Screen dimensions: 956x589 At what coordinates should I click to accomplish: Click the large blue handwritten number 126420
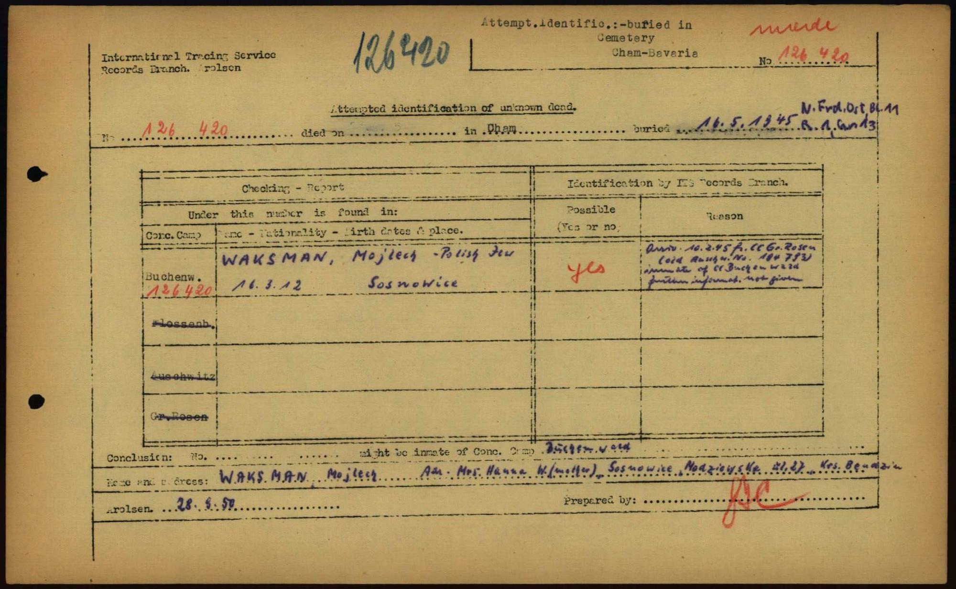pos(402,52)
